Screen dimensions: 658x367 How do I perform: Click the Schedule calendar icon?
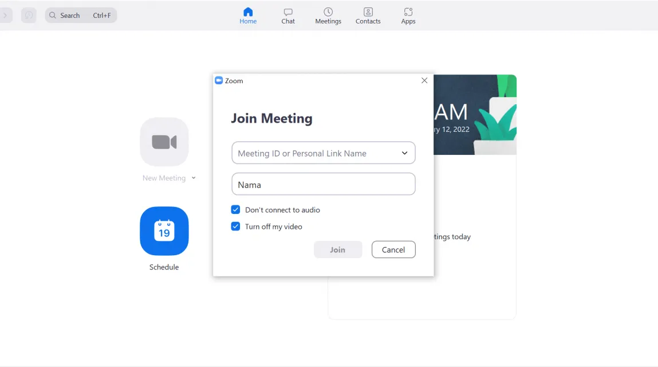tap(164, 231)
